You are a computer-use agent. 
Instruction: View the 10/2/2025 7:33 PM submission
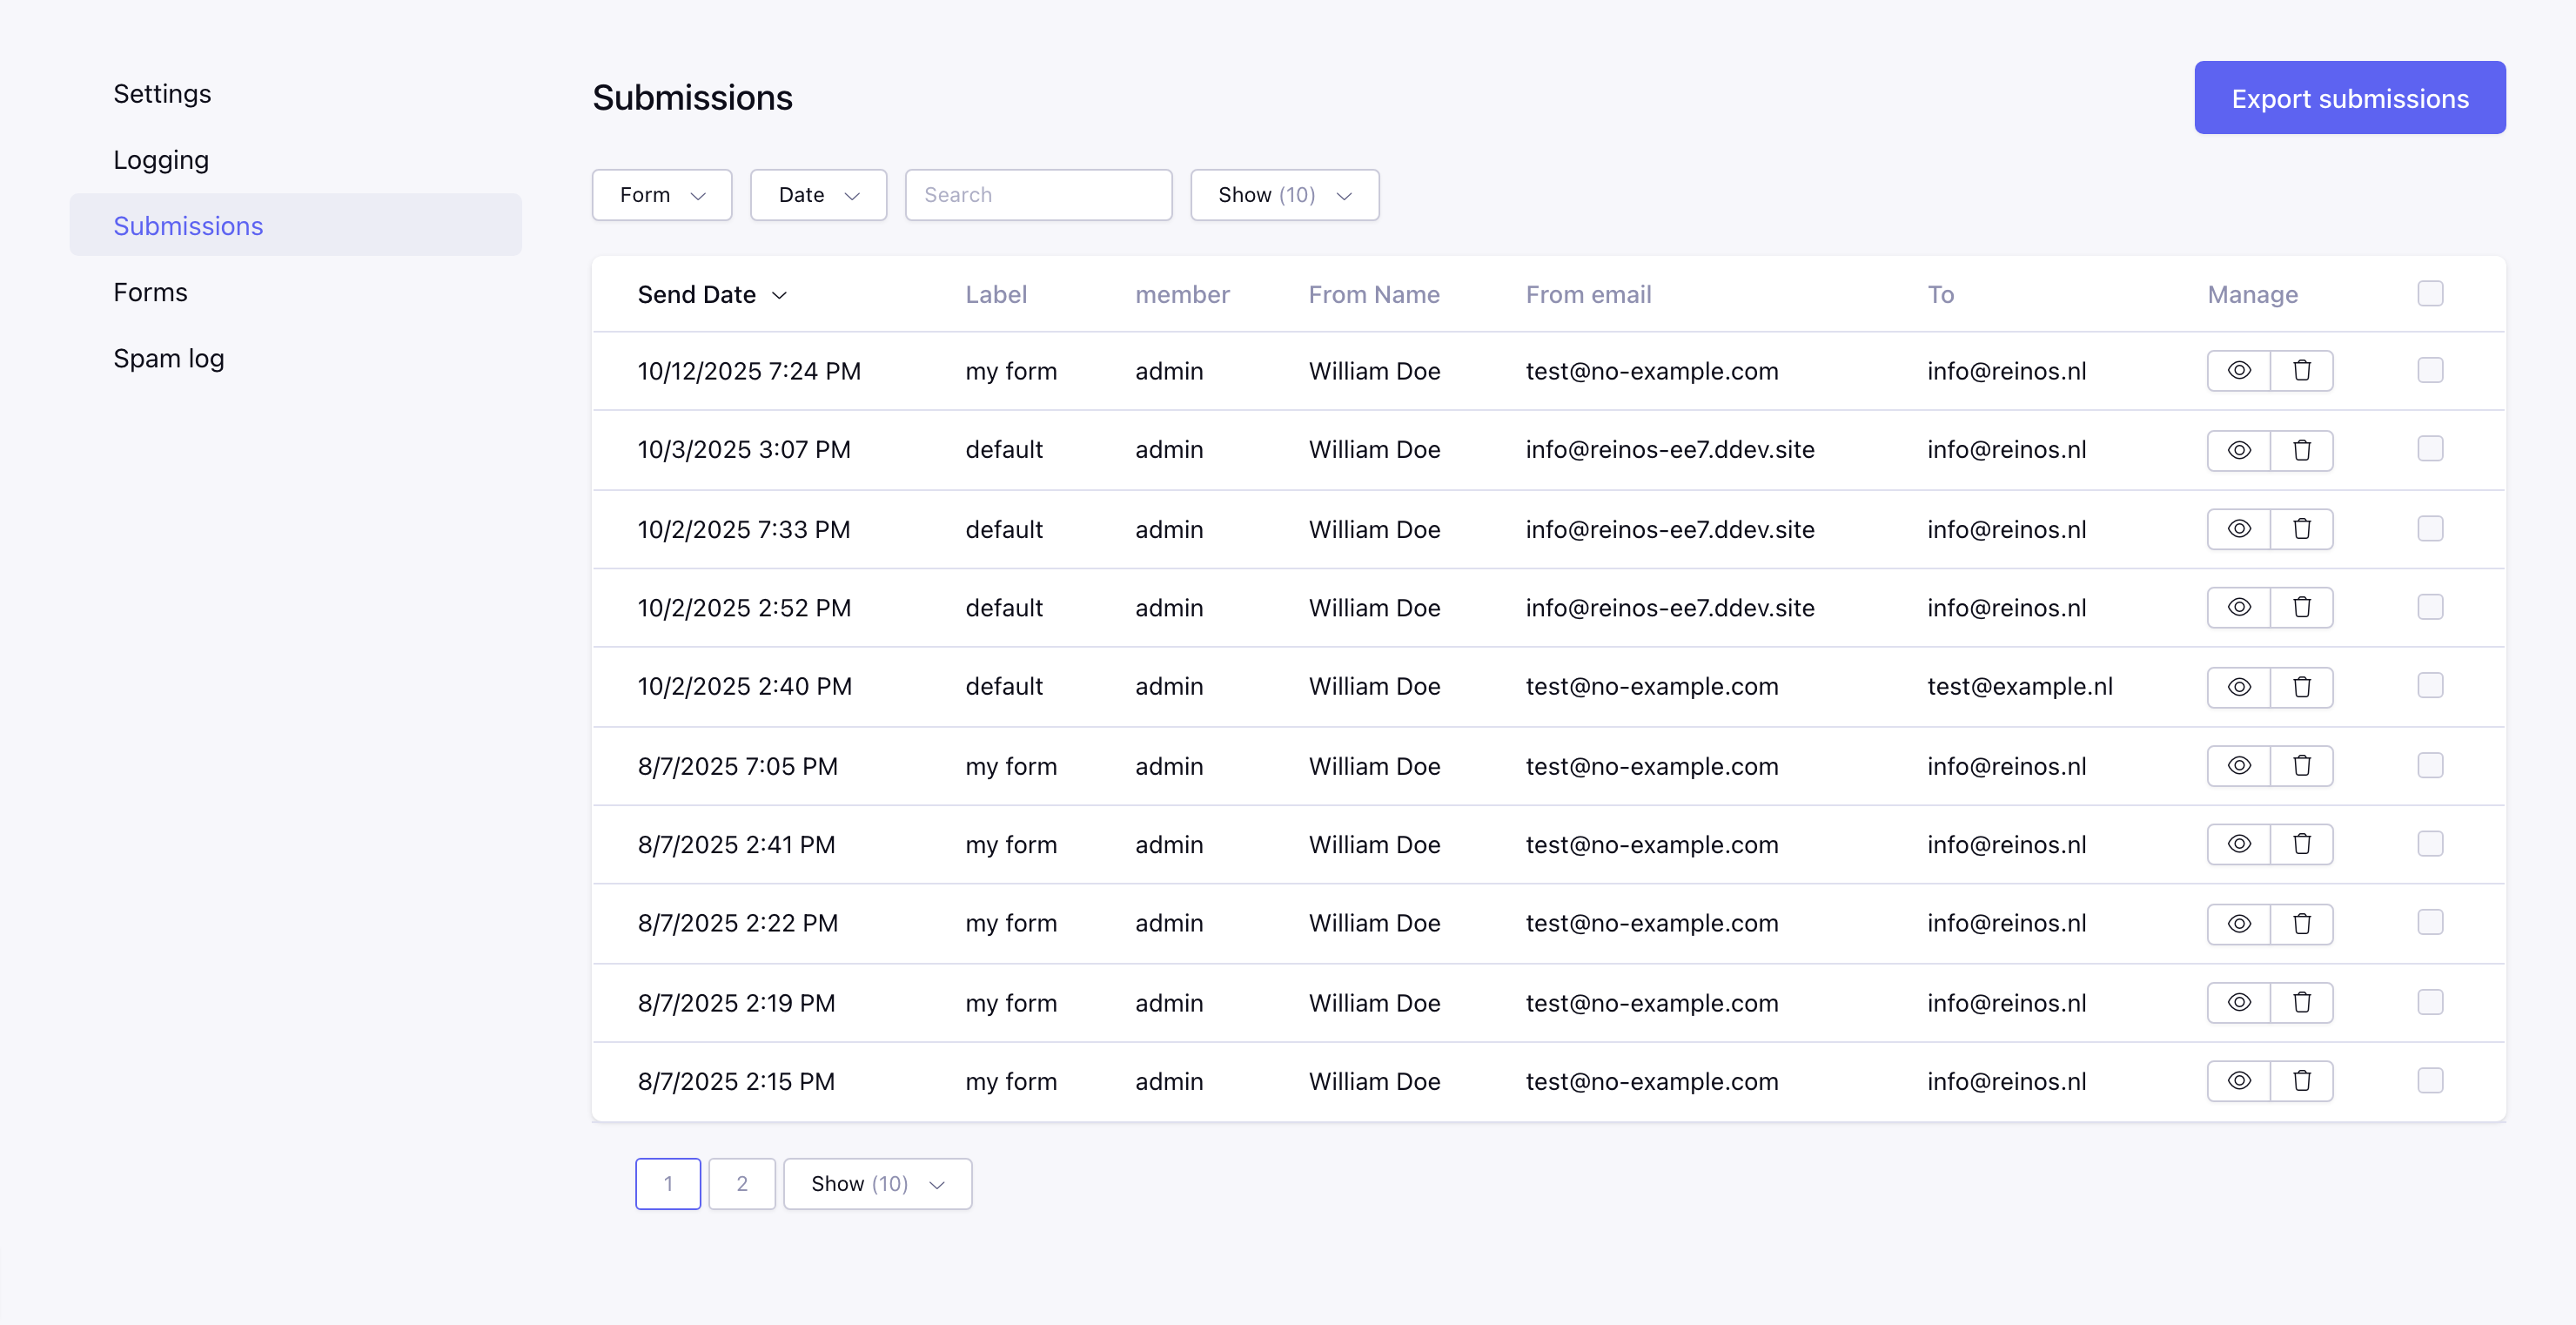pos(2239,529)
